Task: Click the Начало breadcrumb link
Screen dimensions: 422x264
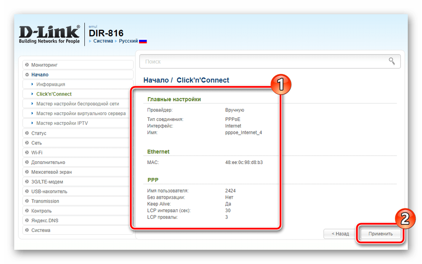Action: pyautogui.click(x=156, y=80)
